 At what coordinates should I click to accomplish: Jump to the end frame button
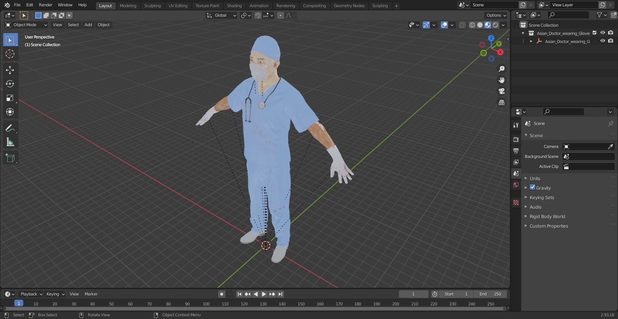(x=280, y=294)
